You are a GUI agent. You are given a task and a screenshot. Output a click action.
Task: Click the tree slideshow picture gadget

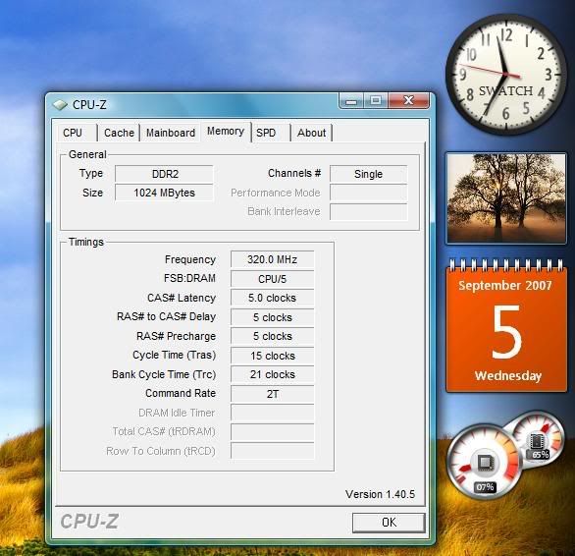coord(506,198)
